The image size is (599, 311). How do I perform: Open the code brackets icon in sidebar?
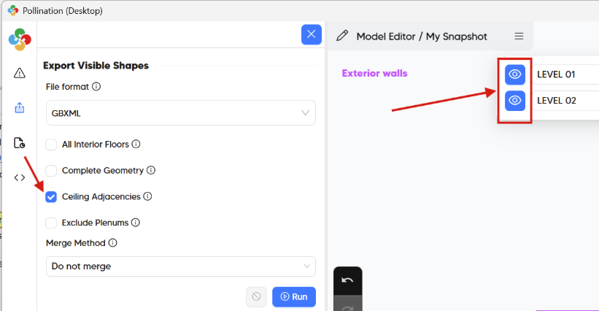click(20, 177)
